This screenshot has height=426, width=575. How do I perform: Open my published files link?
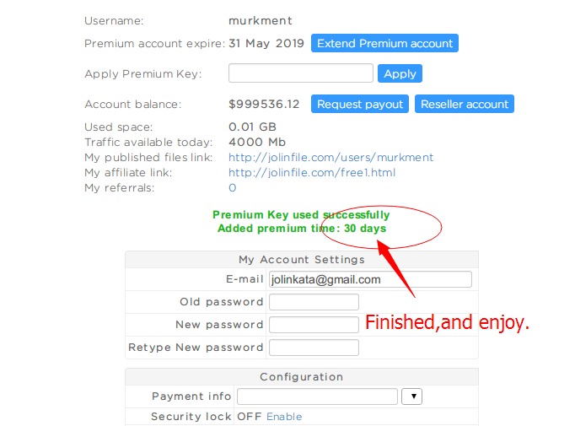point(330,157)
